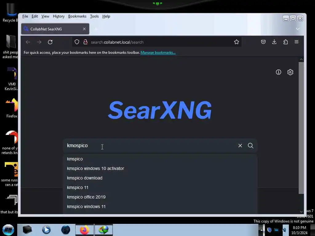
Task: Select the Firefox desktop shortcut
Action: [12, 108]
